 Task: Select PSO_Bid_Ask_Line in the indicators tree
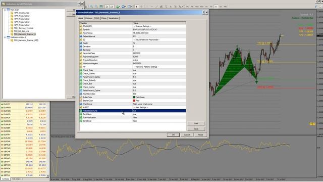[21, 31]
